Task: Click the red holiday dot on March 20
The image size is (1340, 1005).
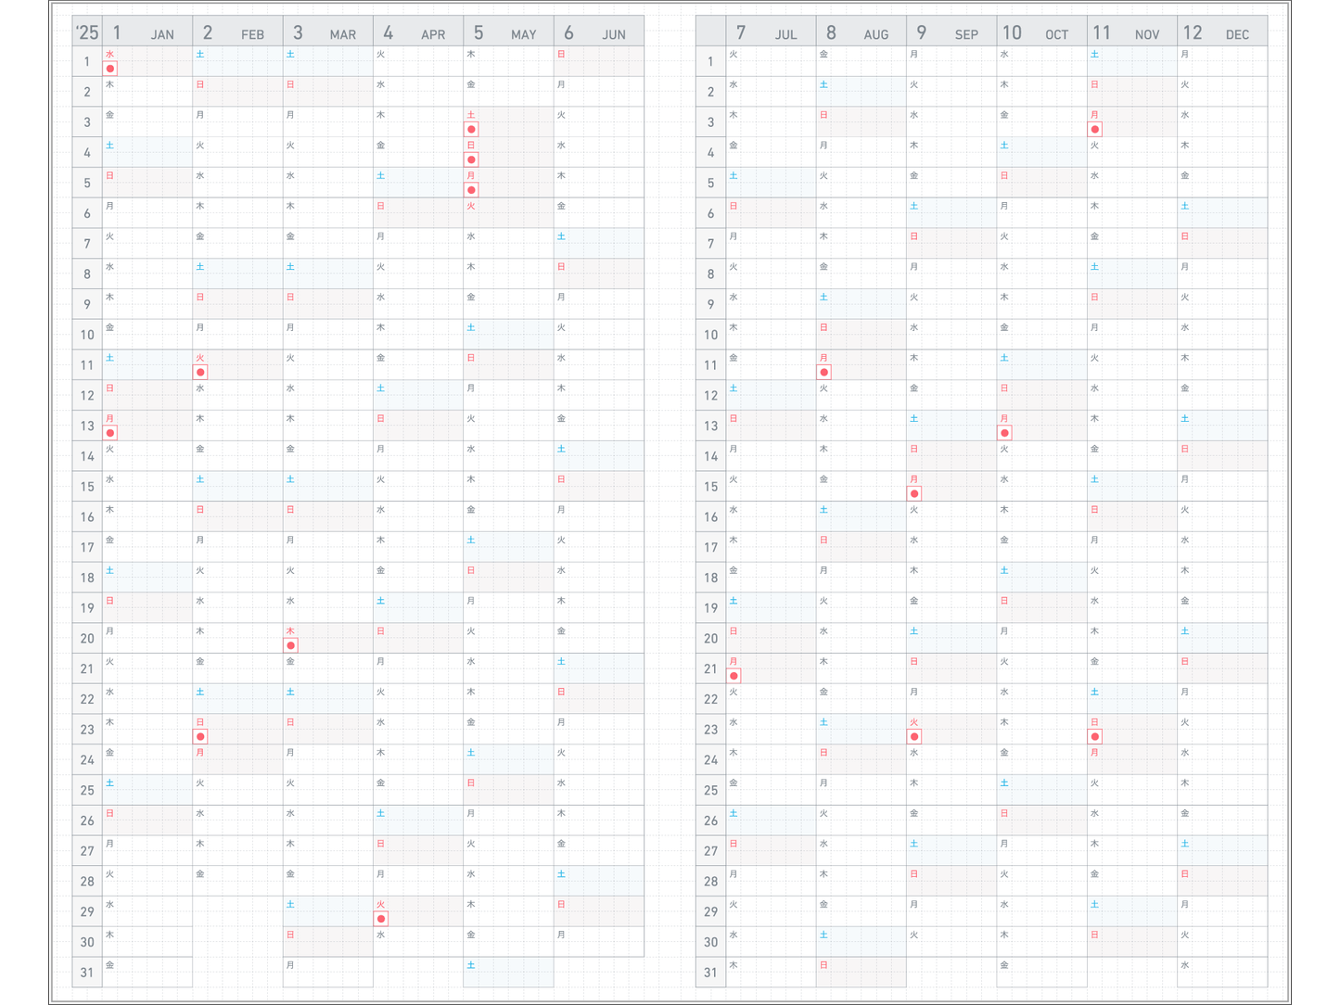Action: tap(291, 645)
